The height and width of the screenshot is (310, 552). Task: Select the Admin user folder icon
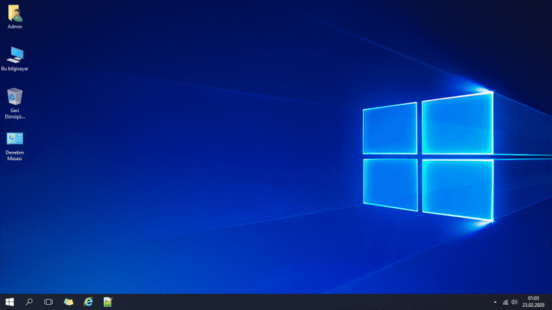point(14,13)
